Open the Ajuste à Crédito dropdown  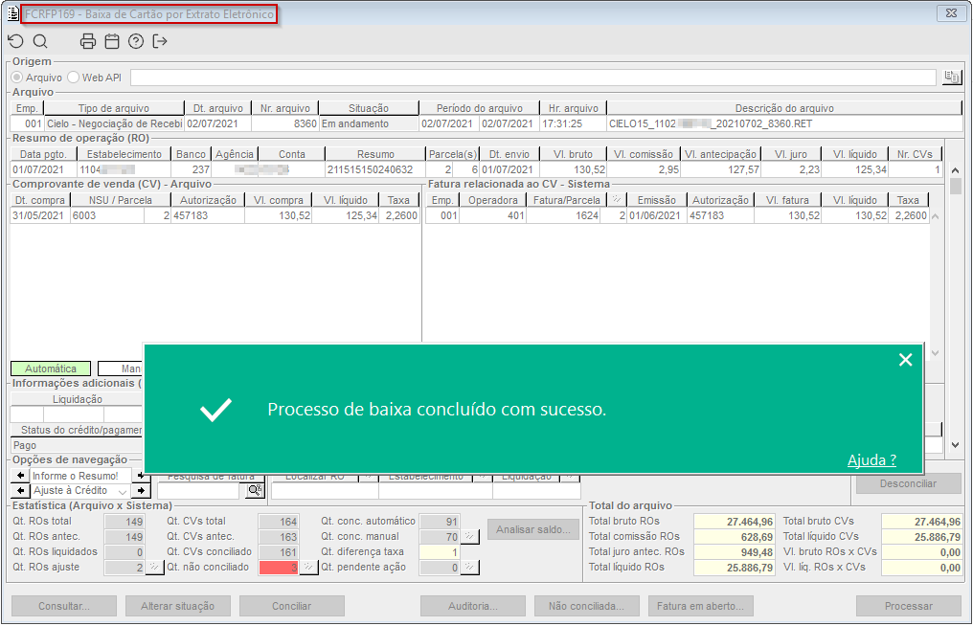coord(123,491)
